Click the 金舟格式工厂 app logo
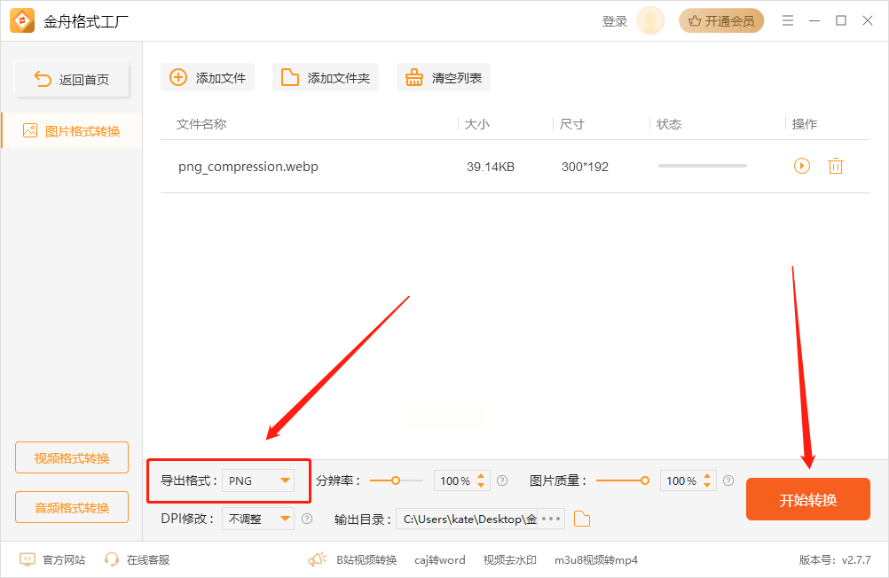 (22, 21)
